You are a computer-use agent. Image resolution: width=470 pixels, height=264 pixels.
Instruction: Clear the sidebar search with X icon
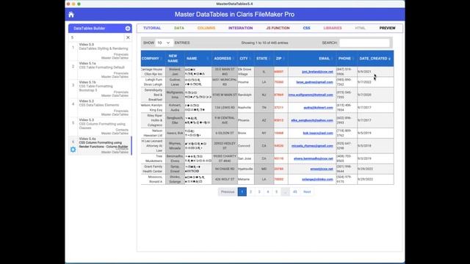[x=128, y=37]
